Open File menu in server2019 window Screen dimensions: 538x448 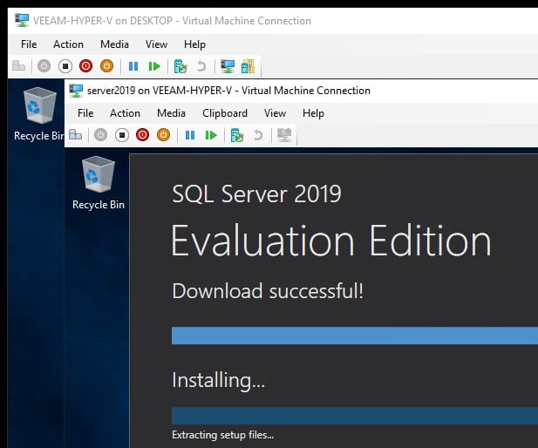pyautogui.click(x=85, y=113)
